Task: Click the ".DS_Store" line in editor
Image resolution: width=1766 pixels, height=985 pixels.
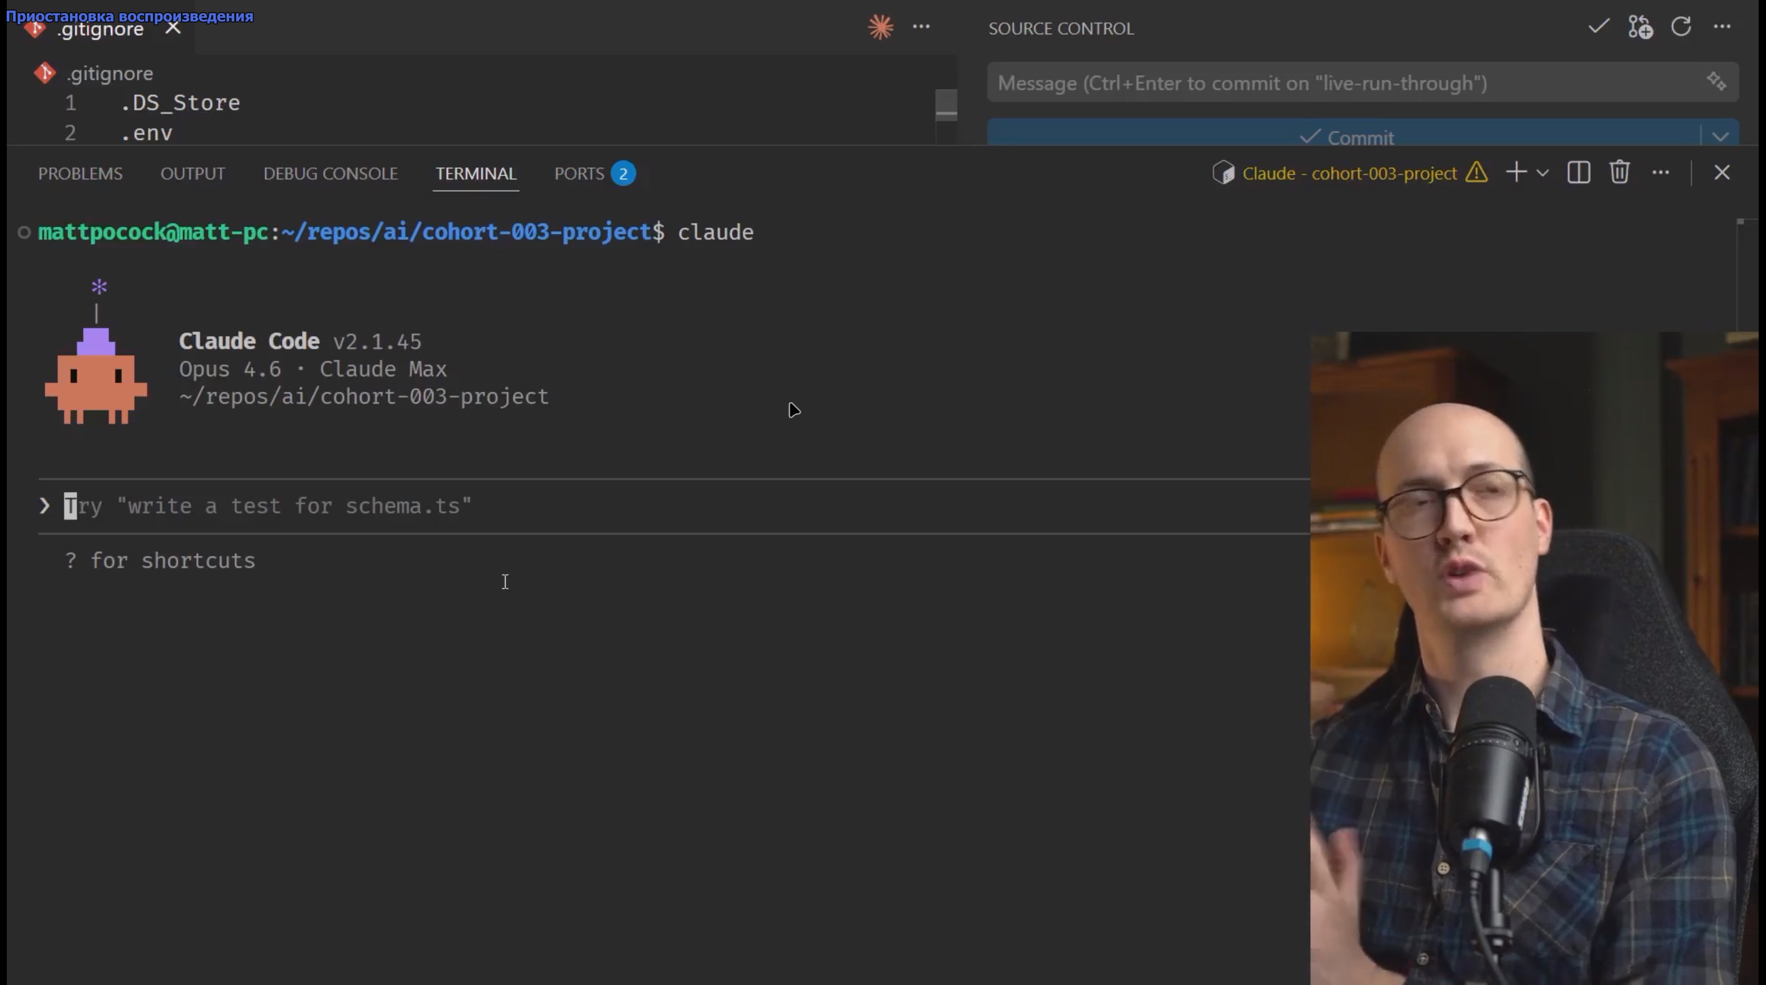Action: 180,103
